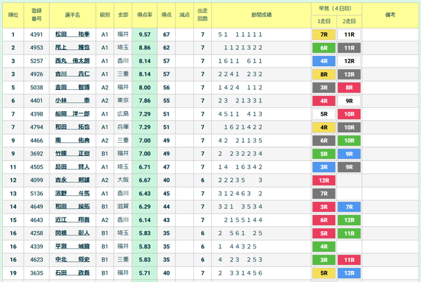Click white 12R button for 西丸 侑太朗

click(349, 61)
